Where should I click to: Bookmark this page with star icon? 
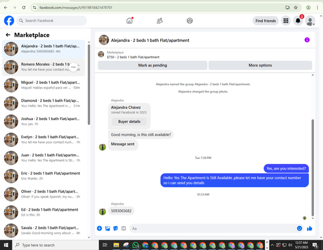pos(296,8)
